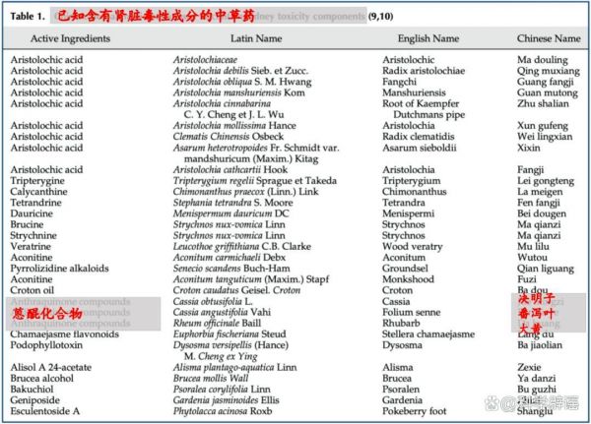Select "Cassia obtusifolia L."

coord(213,302)
